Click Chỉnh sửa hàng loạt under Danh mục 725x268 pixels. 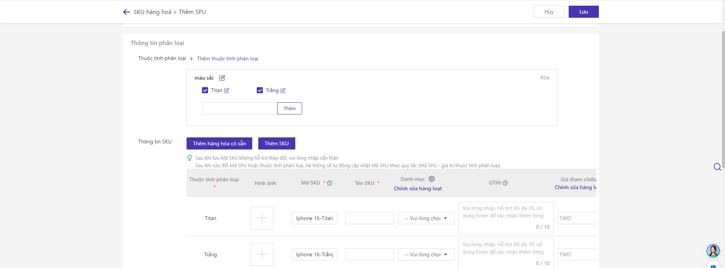tap(418, 188)
